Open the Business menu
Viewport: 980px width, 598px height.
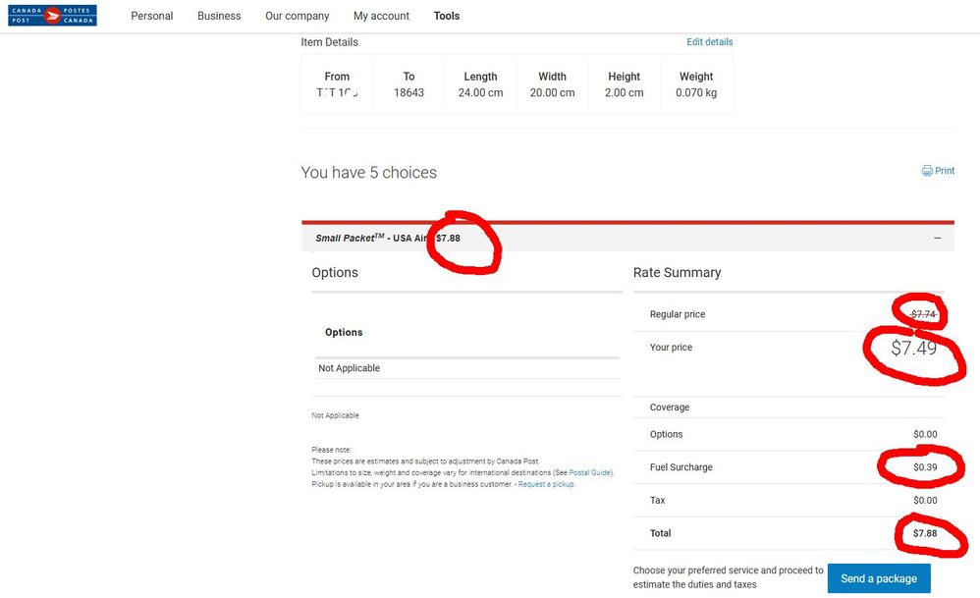pos(219,16)
